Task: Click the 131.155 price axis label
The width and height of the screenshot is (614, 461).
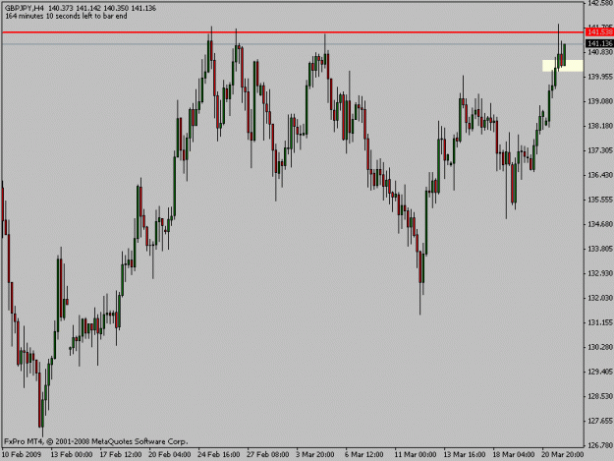Action: (x=599, y=322)
